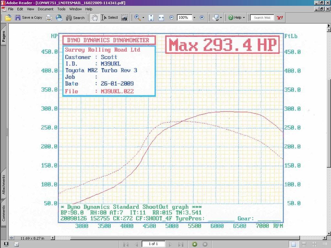The width and height of the screenshot is (331, 248).
Task: Click the Yahoo search icon
Action: tap(280, 18)
